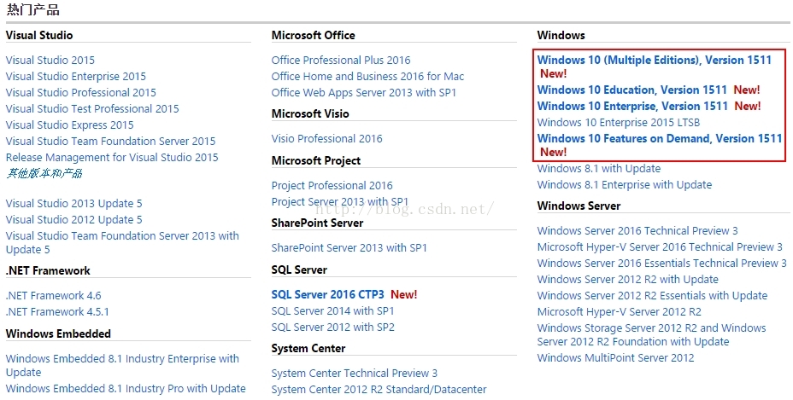Open Windows Server 2016 Technical Preview 3

(x=637, y=231)
